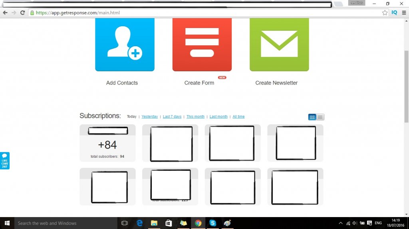Image resolution: width=409 pixels, height=229 pixels.
Task: Open the network Wi-Fi tray icon
Action: (348, 223)
